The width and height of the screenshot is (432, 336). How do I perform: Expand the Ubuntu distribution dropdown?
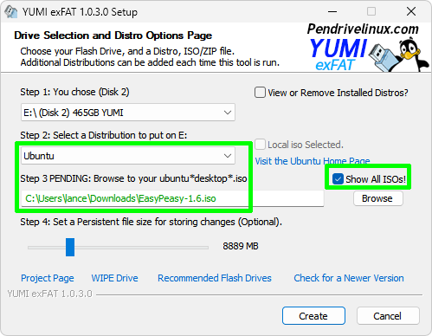point(128,156)
